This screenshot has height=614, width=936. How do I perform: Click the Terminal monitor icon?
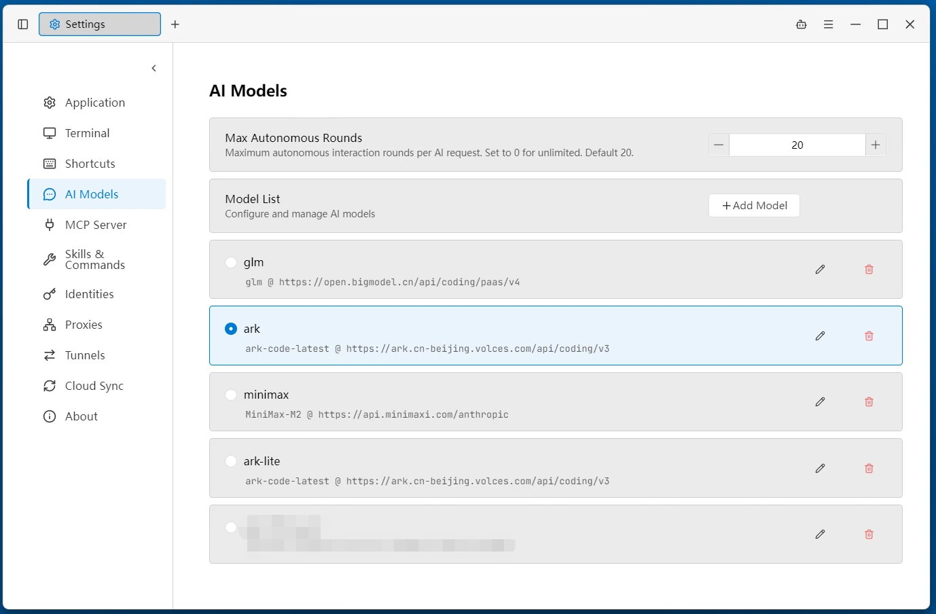pyautogui.click(x=50, y=133)
